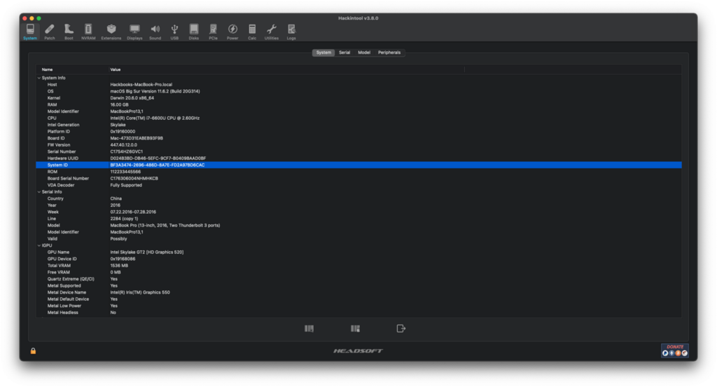Click the export icon below the table
Viewport: 717px width, 387px height.
[x=401, y=328]
